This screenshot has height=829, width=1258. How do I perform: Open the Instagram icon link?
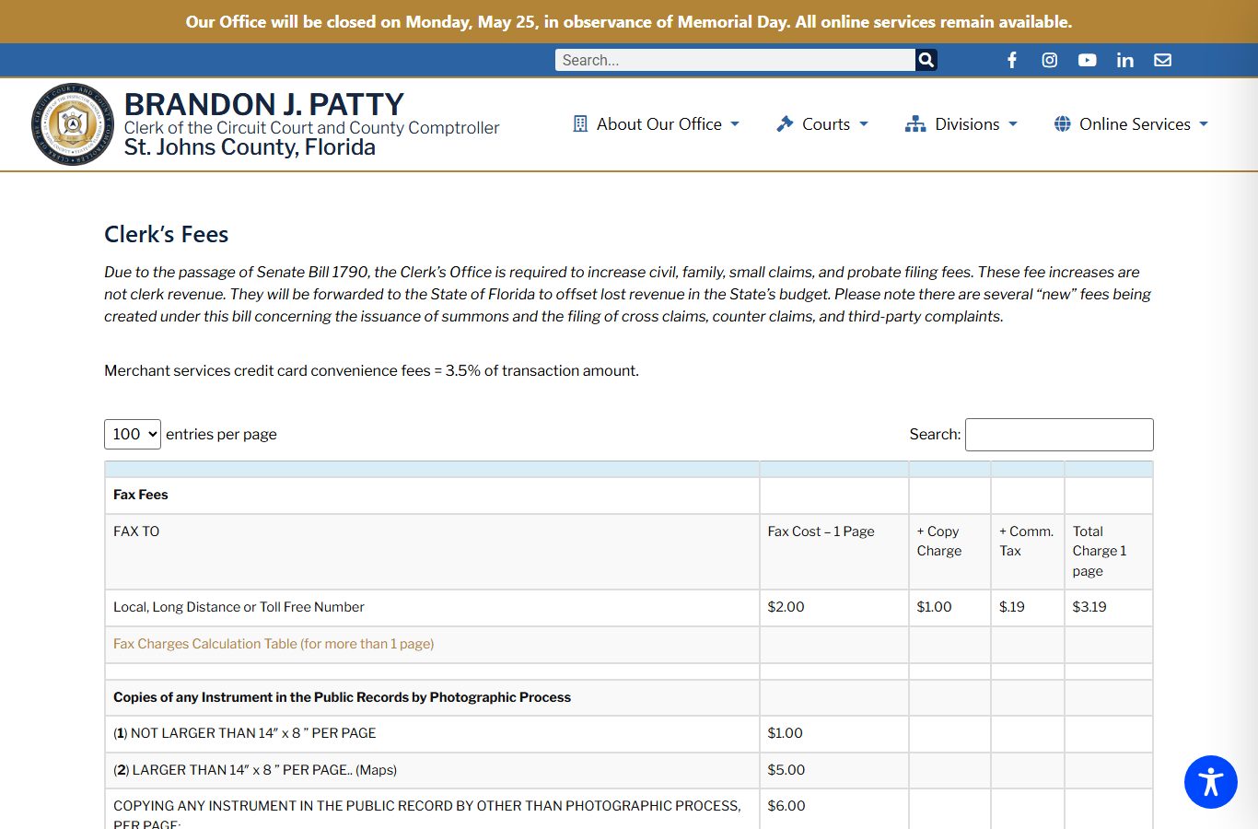pos(1049,60)
